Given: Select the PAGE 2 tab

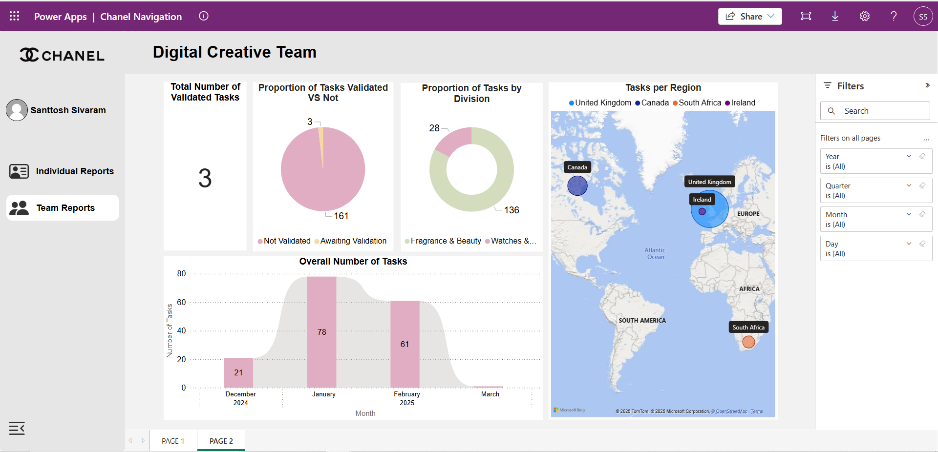Looking at the screenshot, I should (221, 441).
